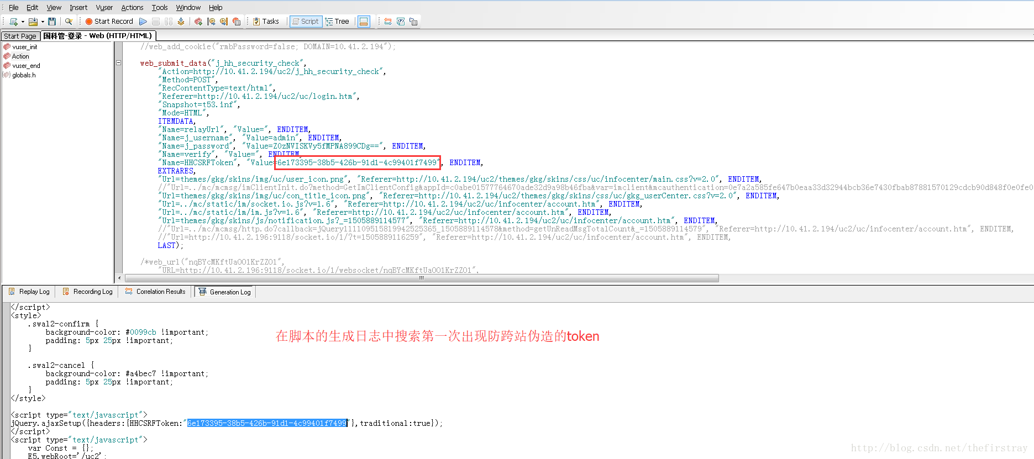Click the orange arrows toolbar icon

(388, 22)
